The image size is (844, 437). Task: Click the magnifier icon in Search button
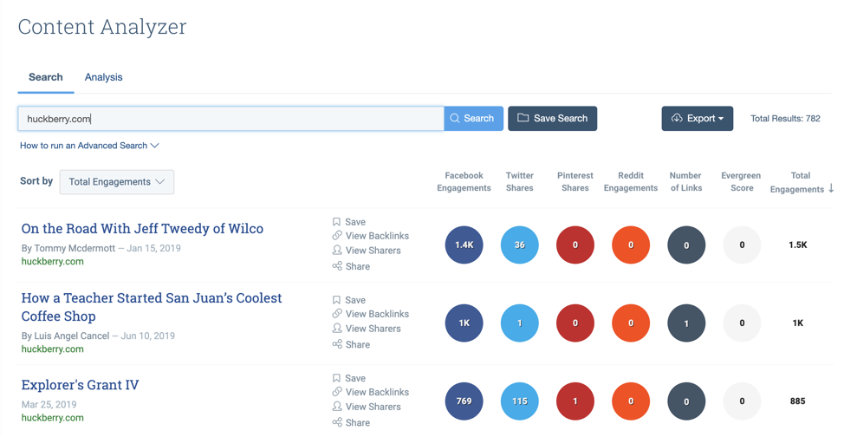coord(455,119)
